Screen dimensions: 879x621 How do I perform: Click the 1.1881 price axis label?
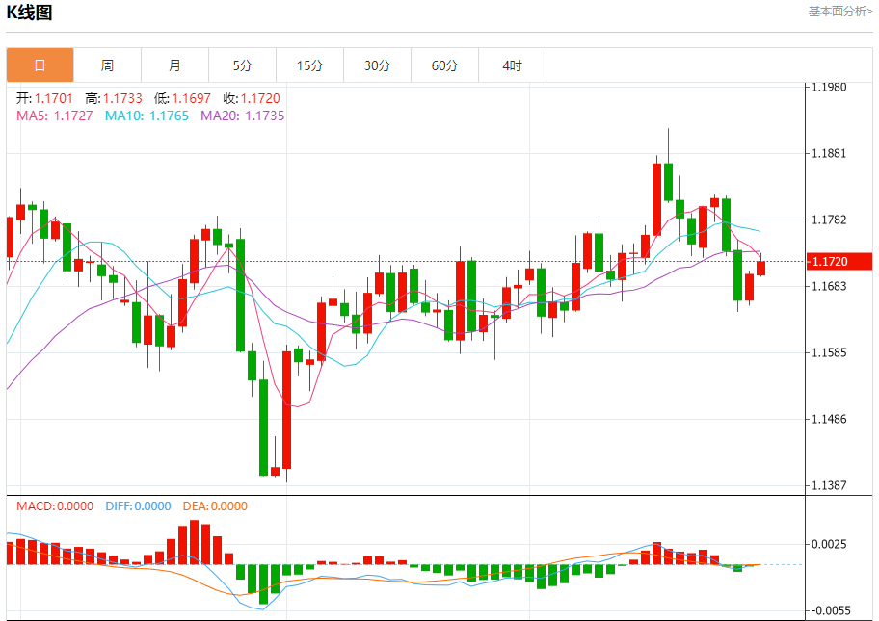(x=829, y=153)
